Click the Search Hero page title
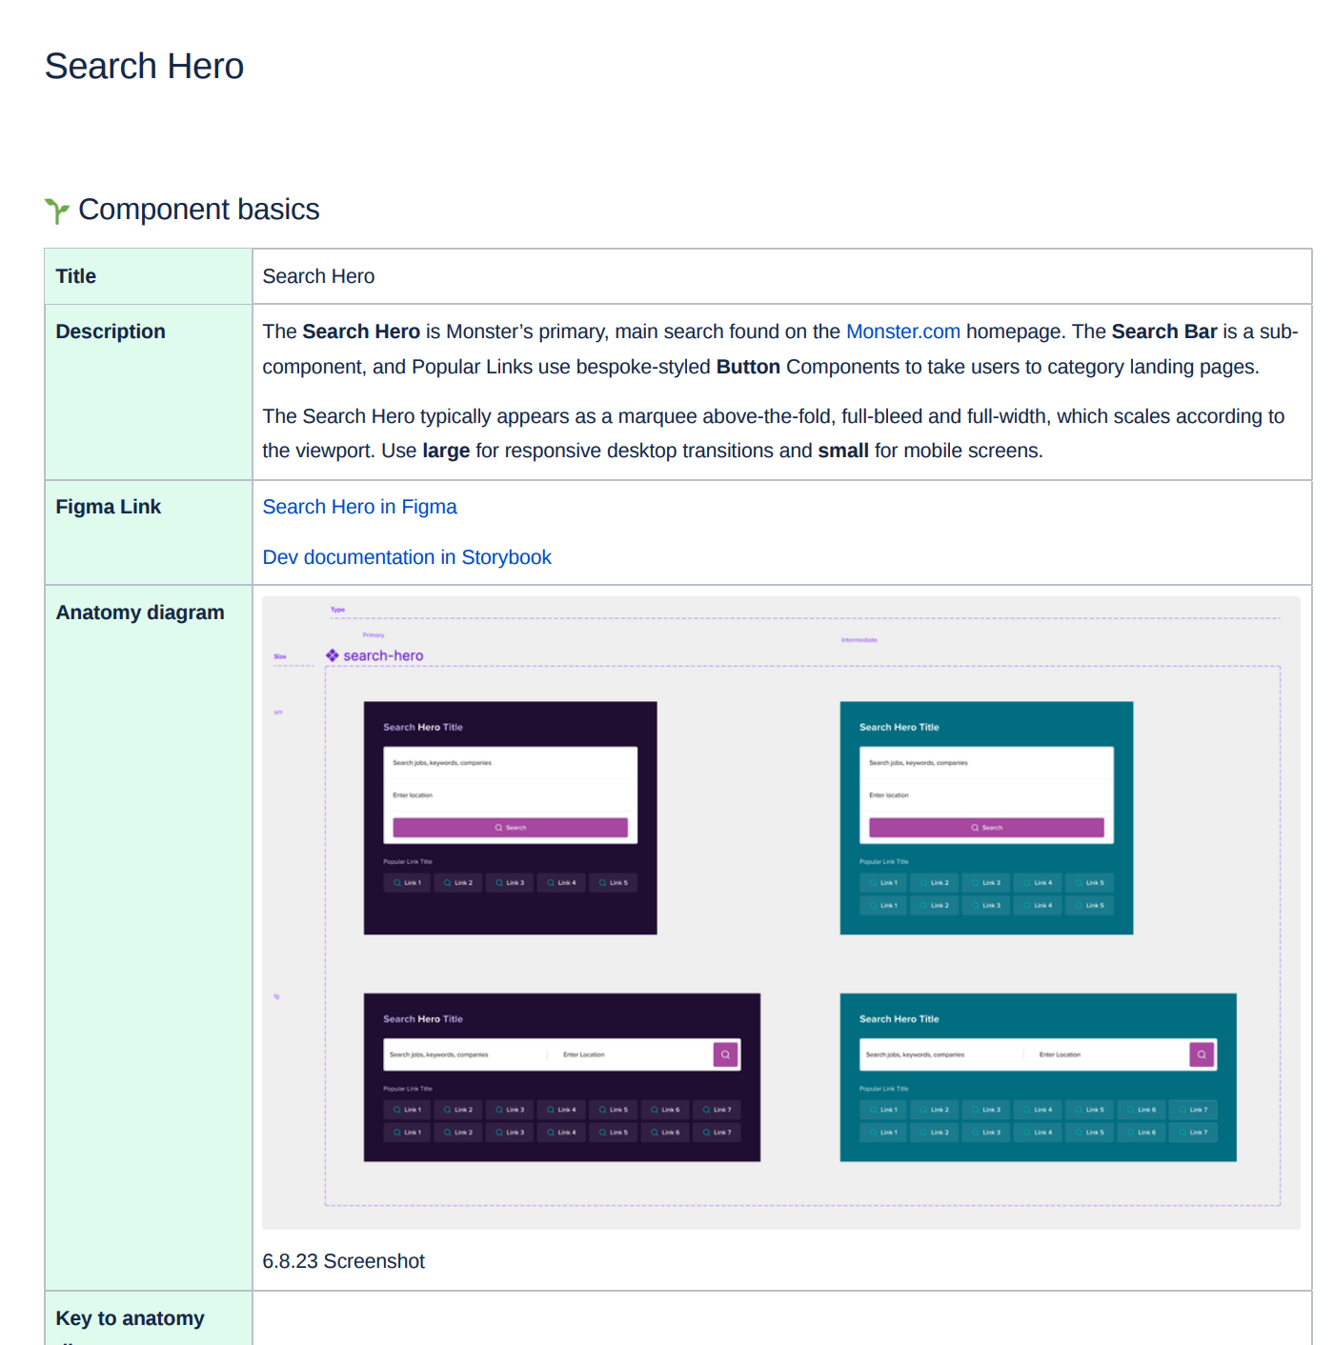 click(x=144, y=67)
